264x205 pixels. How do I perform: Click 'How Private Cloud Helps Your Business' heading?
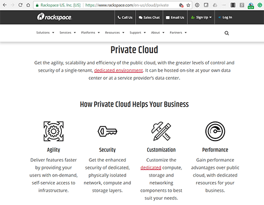click(x=134, y=104)
